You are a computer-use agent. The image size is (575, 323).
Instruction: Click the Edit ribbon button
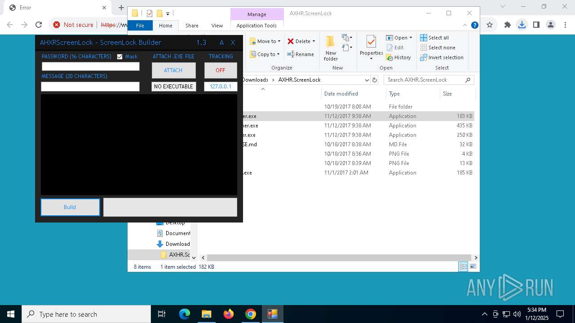[395, 48]
